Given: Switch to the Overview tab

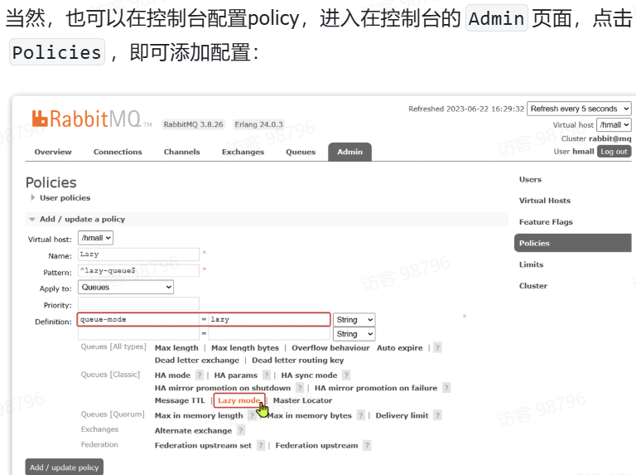Looking at the screenshot, I should (x=53, y=152).
